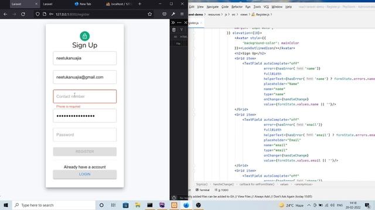Switch to Firefox on the taskbar
This screenshot has width=375, height=210.
[x=186, y=205]
